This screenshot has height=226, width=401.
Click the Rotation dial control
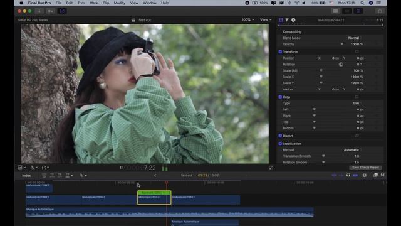pos(341,64)
